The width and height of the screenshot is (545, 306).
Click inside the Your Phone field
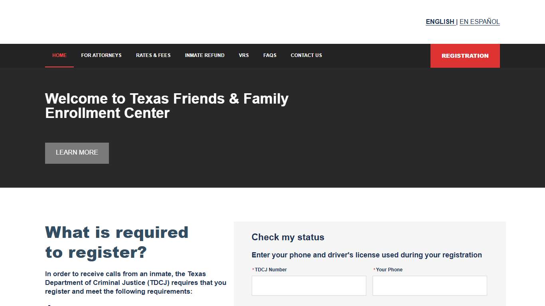click(429, 285)
